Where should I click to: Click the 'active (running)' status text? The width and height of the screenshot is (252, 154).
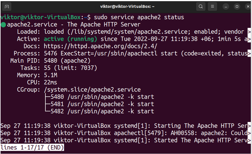pos(70,39)
